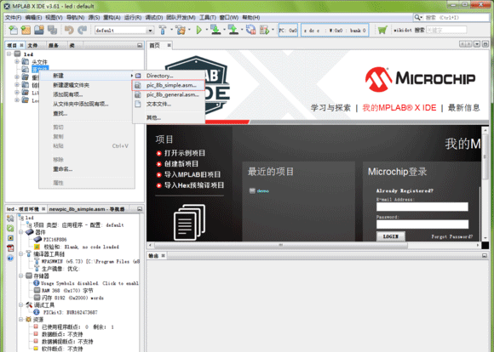Screen dimensions: 494x352
Task: Collapse the 调试工具 node
Action: coord(21,305)
